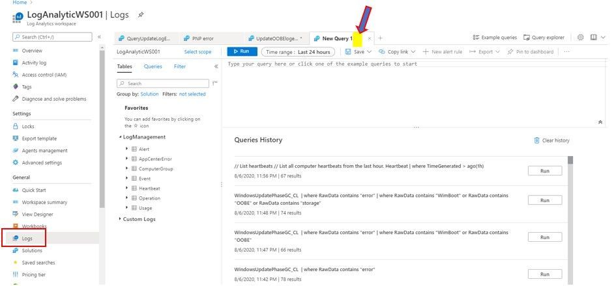This screenshot has height=286, width=614.
Task: Click the blue Run button
Action: [242, 51]
